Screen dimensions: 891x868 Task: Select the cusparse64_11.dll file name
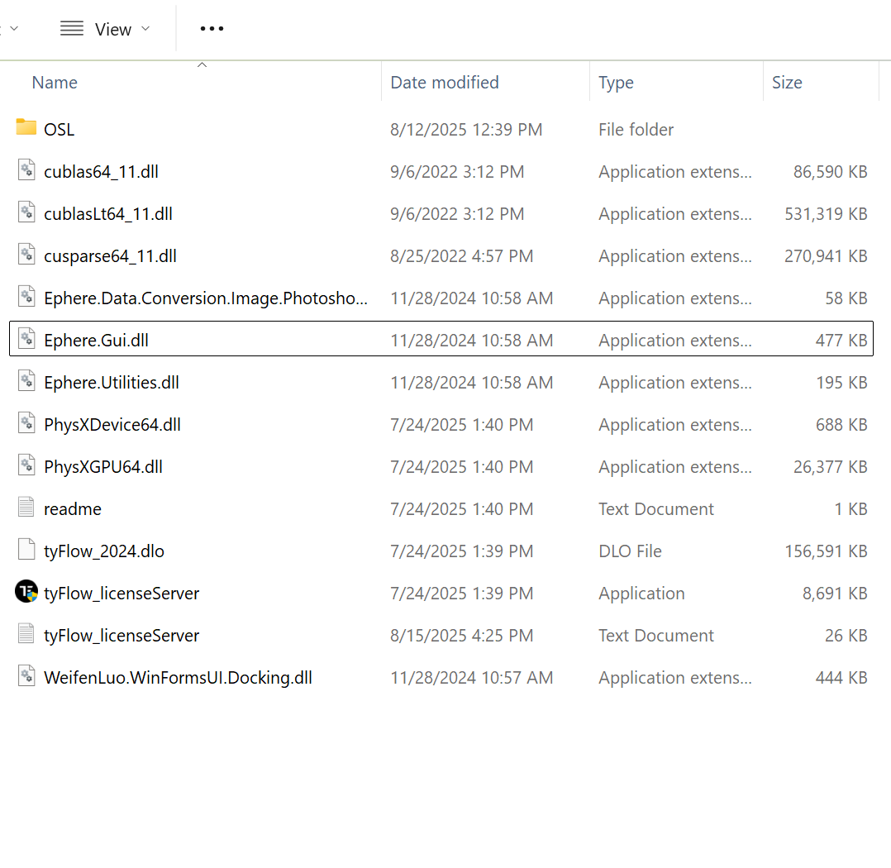tap(110, 256)
